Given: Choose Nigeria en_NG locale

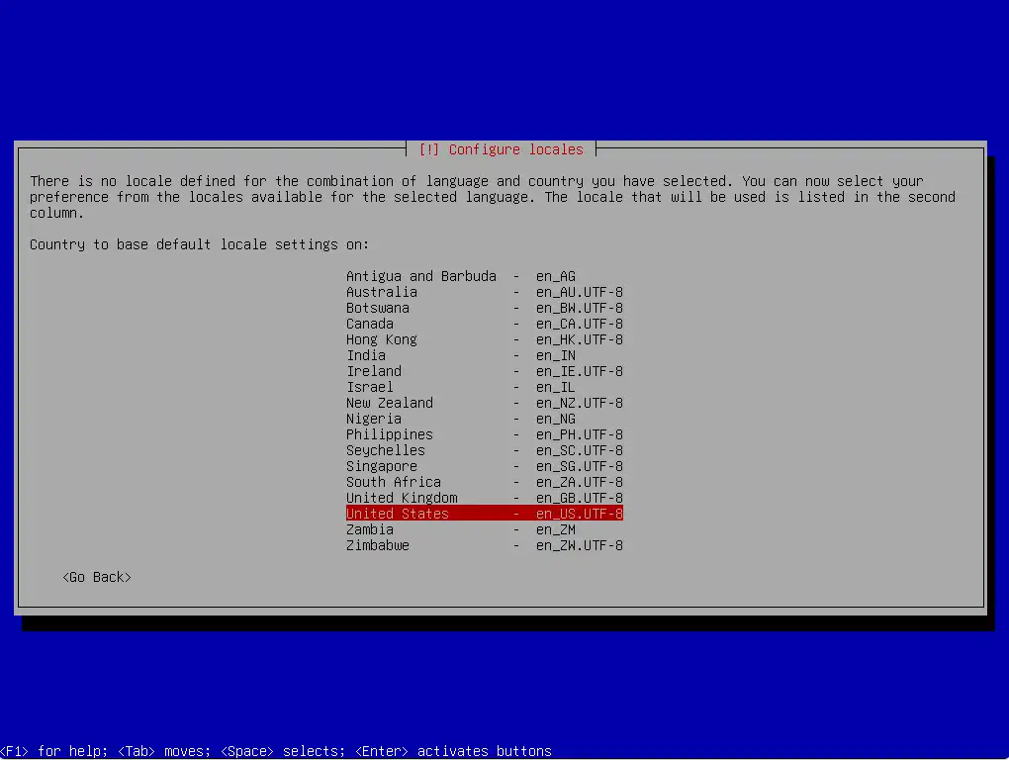Looking at the screenshot, I should pos(484,419).
